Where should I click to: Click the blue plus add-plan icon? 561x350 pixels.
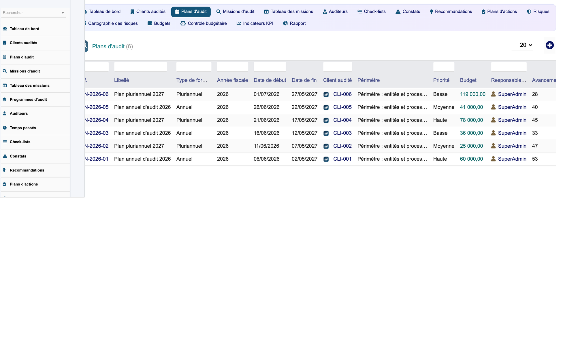click(549, 45)
